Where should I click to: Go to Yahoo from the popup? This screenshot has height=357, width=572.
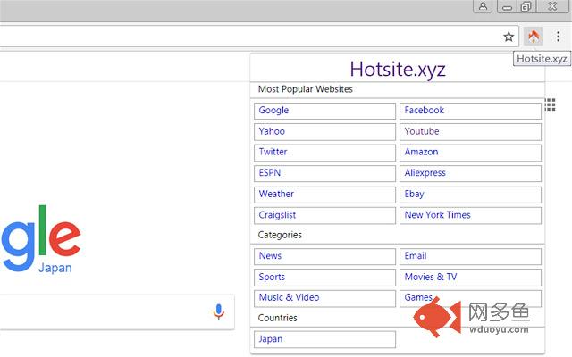(x=324, y=132)
